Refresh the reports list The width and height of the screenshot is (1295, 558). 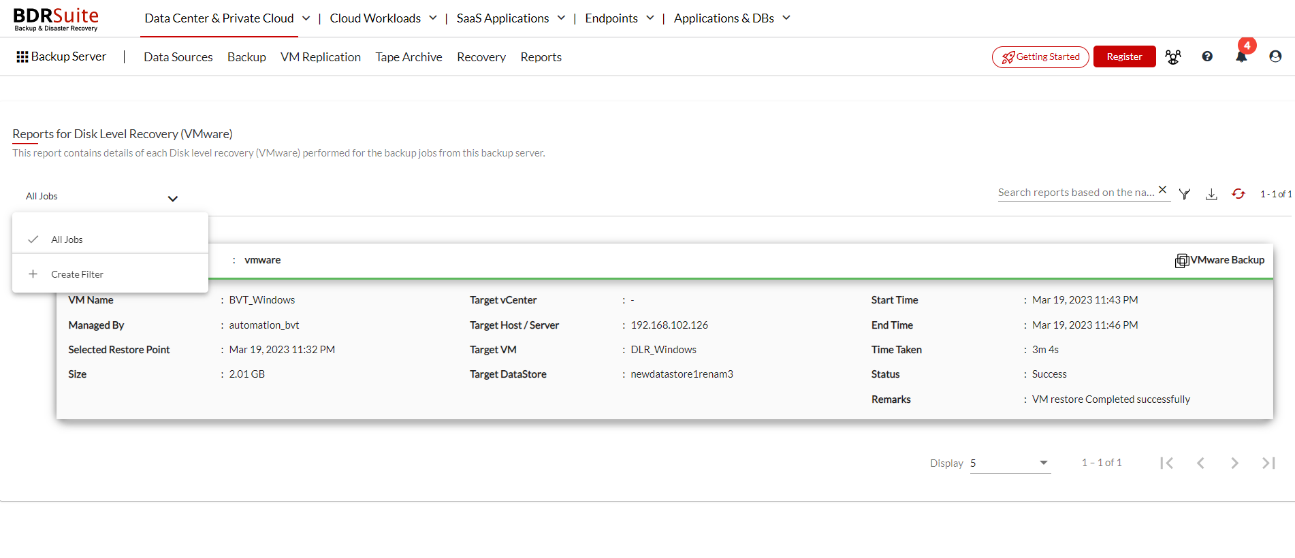click(1238, 194)
